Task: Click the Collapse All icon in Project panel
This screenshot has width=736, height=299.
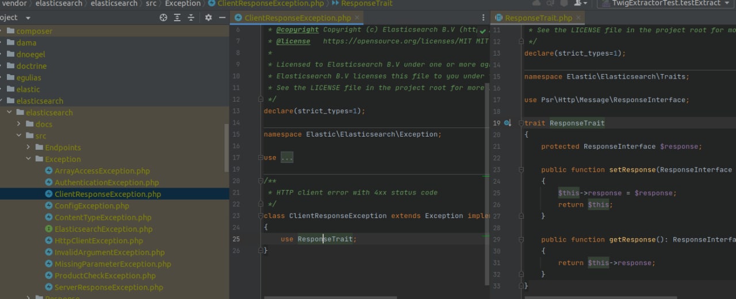Action: [x=191, y=18]
